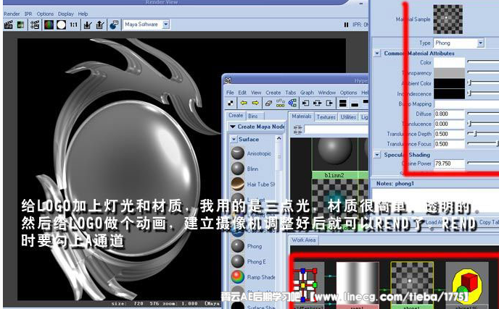The width and height of the screenshot is (499, 309).
Task: Click the Hypershade filter text field
Action: point(336,129)
